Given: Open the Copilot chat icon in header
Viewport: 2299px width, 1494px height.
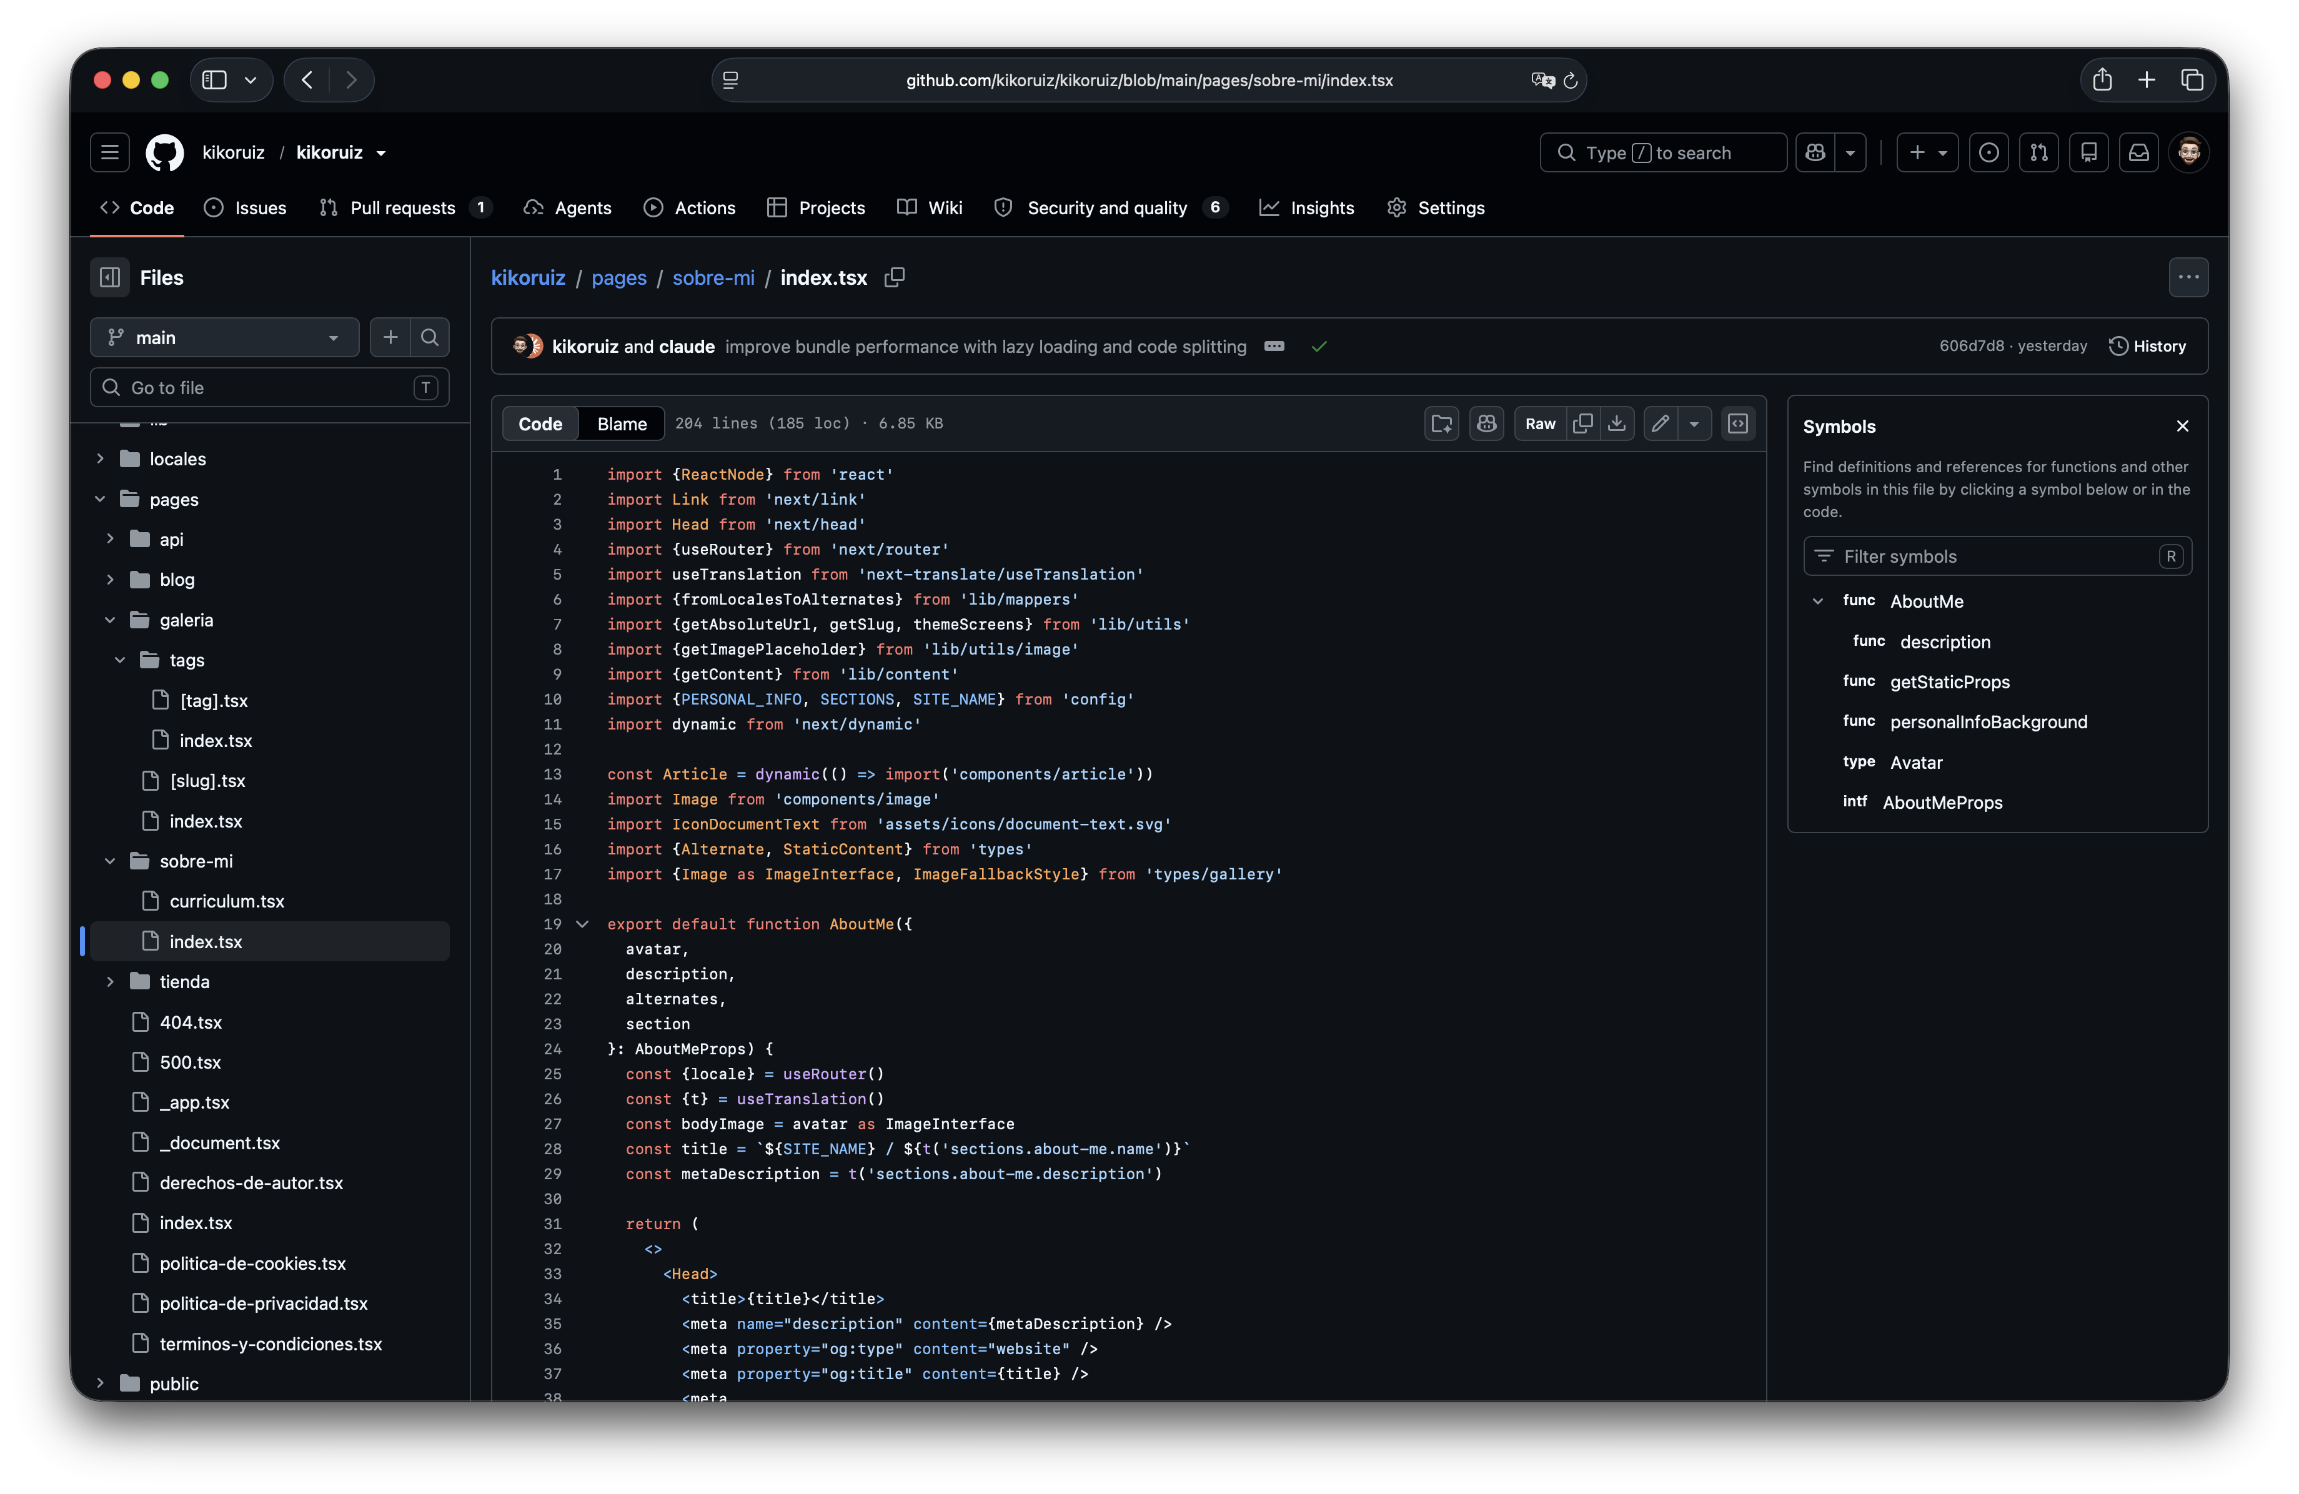Looking at the screenshot, I should coord(1815,152).
